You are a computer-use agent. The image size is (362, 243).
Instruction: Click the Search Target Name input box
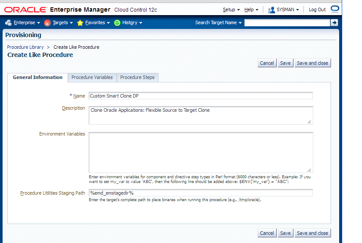[287, 22]
